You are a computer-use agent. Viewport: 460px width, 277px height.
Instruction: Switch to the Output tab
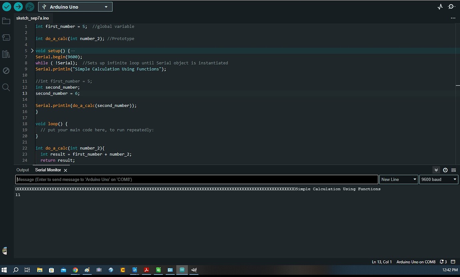(22, 170)
